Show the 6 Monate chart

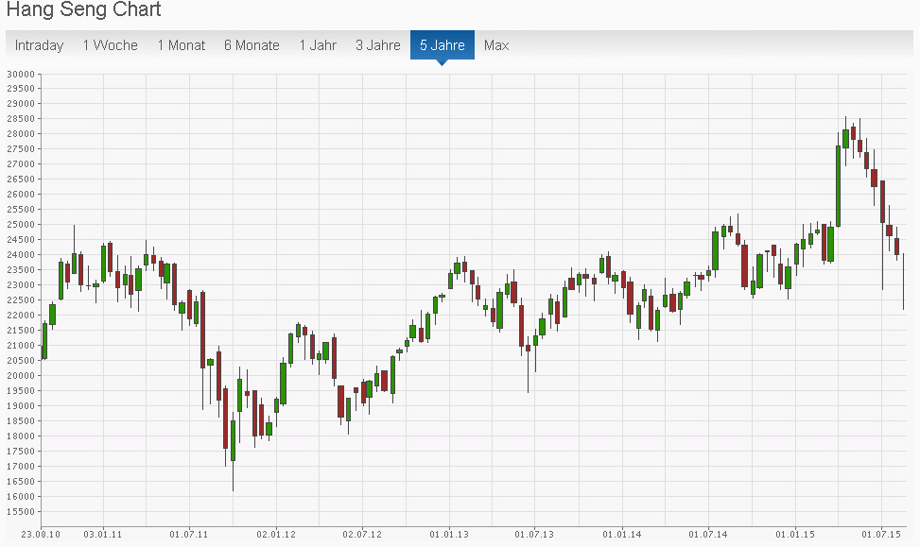pyautogui.click(x=252, y=45)
